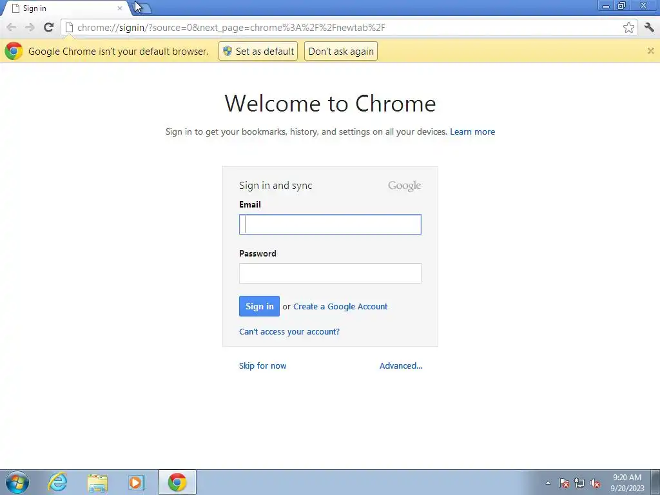Close the Sign in tab

(119, 8)
